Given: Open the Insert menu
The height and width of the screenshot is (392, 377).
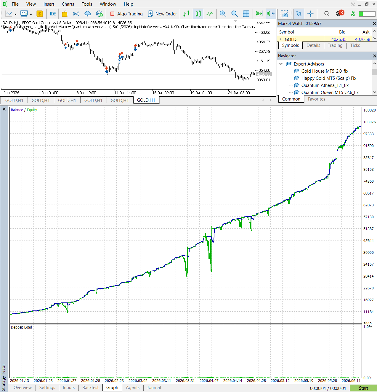Looking at the screenshot, I should 49,4.
